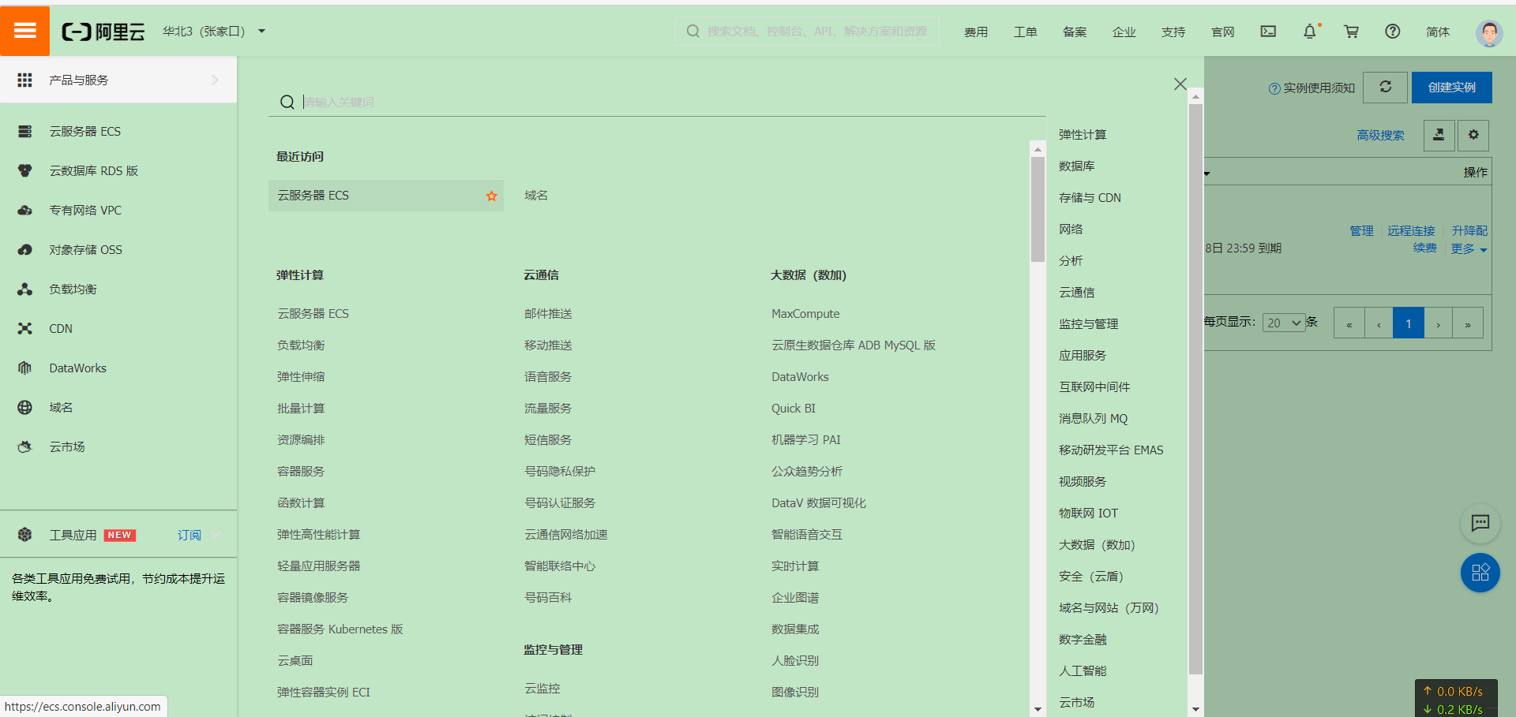Screen dimensions: 1516x717
Task: Open the 工单 menu
Action: pyautogui.click(x=1025, y=32)
